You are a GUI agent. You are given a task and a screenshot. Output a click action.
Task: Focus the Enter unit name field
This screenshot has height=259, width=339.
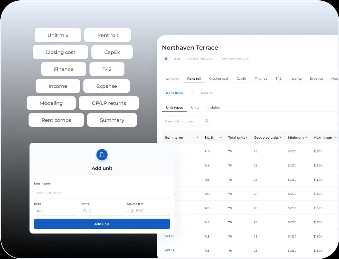point(102,193)
